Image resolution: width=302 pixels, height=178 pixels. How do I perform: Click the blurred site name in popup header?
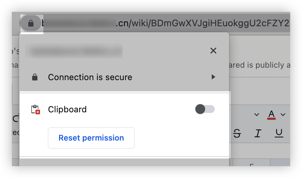point(74,51)
